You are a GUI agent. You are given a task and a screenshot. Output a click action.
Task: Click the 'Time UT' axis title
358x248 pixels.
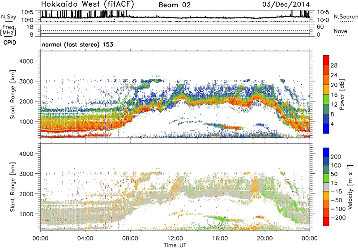tap(175, 245)
